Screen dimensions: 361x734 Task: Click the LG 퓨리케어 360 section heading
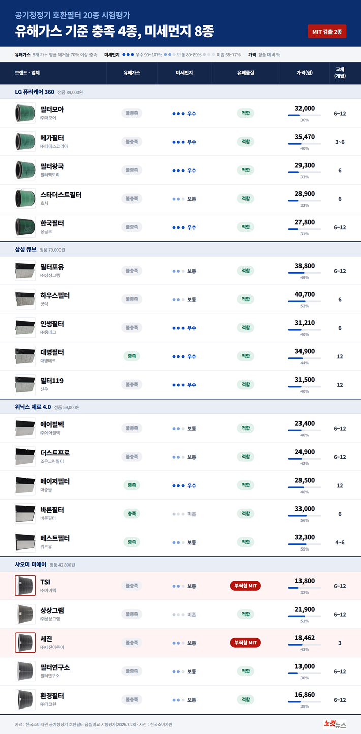pyautogui.click(x=35, y=92)
